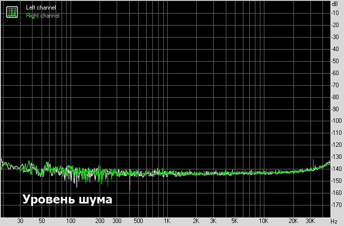Click the 20K frequency axis label
This screenshot has width=344, height=226.
[x=292, y=221]
